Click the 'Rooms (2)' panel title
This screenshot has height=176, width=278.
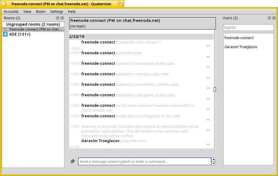pos(12,18)
